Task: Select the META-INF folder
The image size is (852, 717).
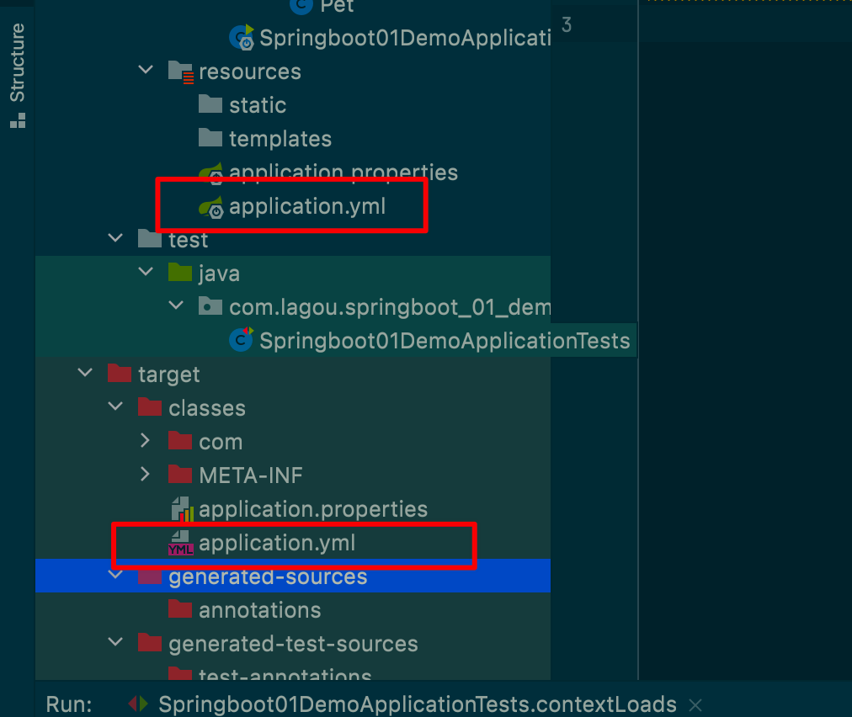Action: click(x=251, y=475)
